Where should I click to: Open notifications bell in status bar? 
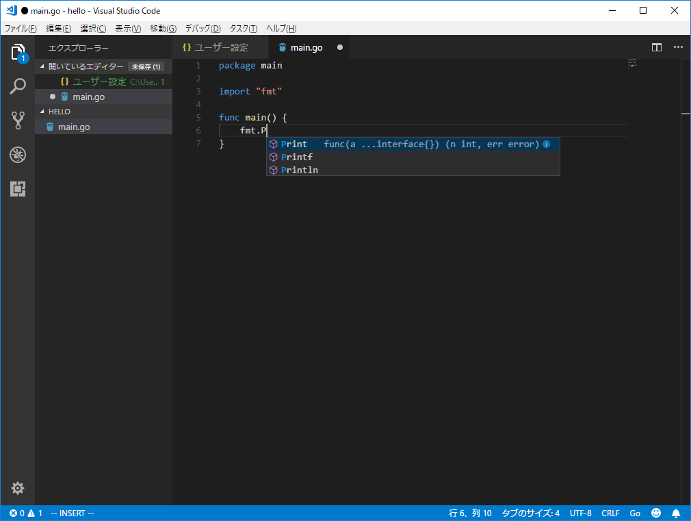[x=676, y=513]
